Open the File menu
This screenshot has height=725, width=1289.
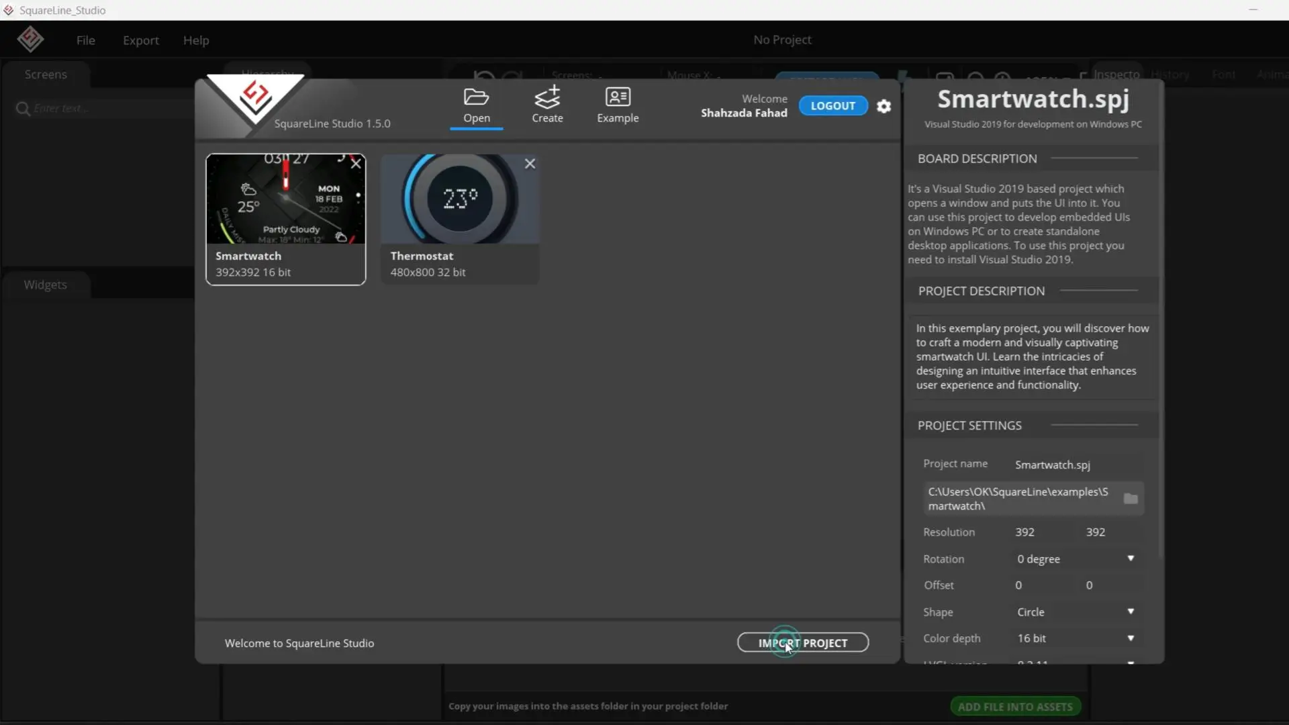click(x=85, y=40)
